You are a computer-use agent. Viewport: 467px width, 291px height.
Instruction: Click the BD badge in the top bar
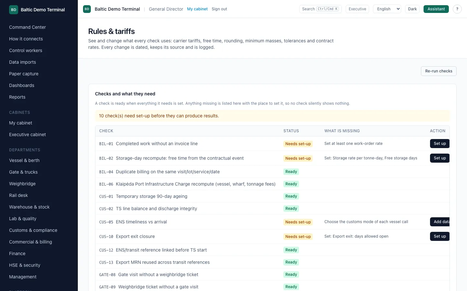coord(87,9)
